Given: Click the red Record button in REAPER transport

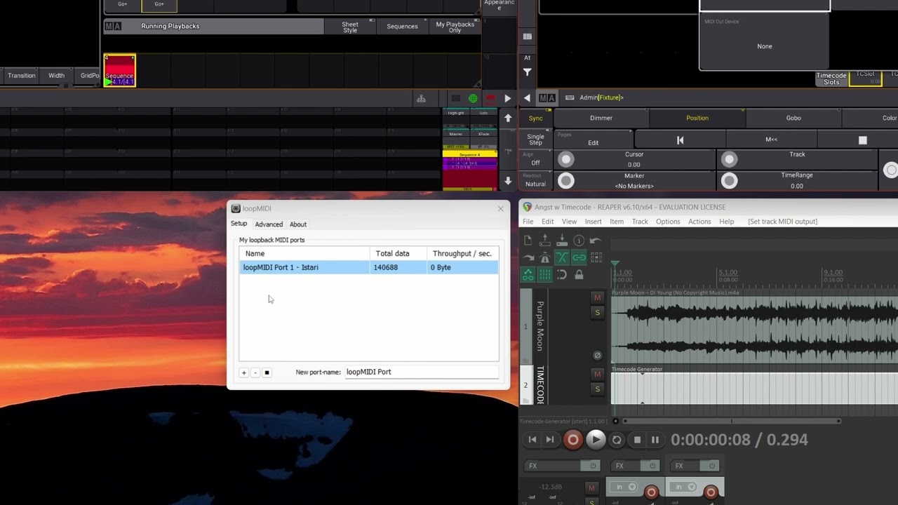Looking at the screenshot, I should point(573,440).
